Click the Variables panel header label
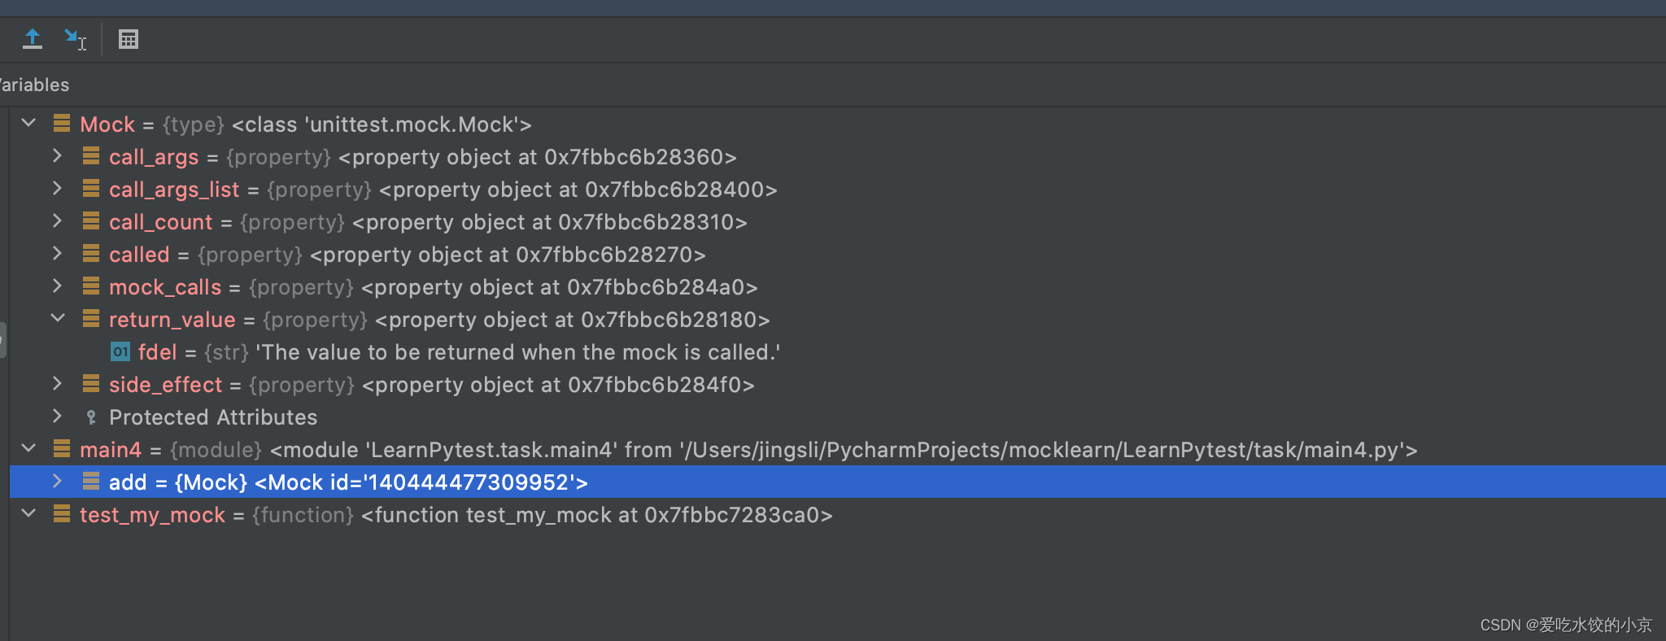The width and height of the screenshot is (1666, 641). coord(34,84)
